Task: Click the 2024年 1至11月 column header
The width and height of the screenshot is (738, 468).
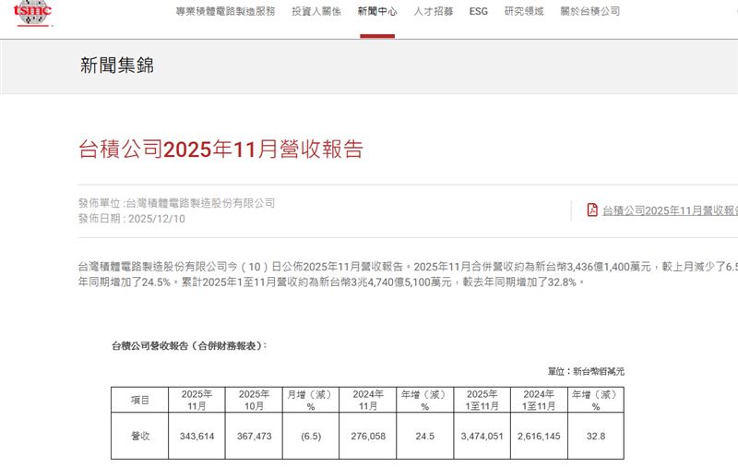Action: [x=539, y=400]
